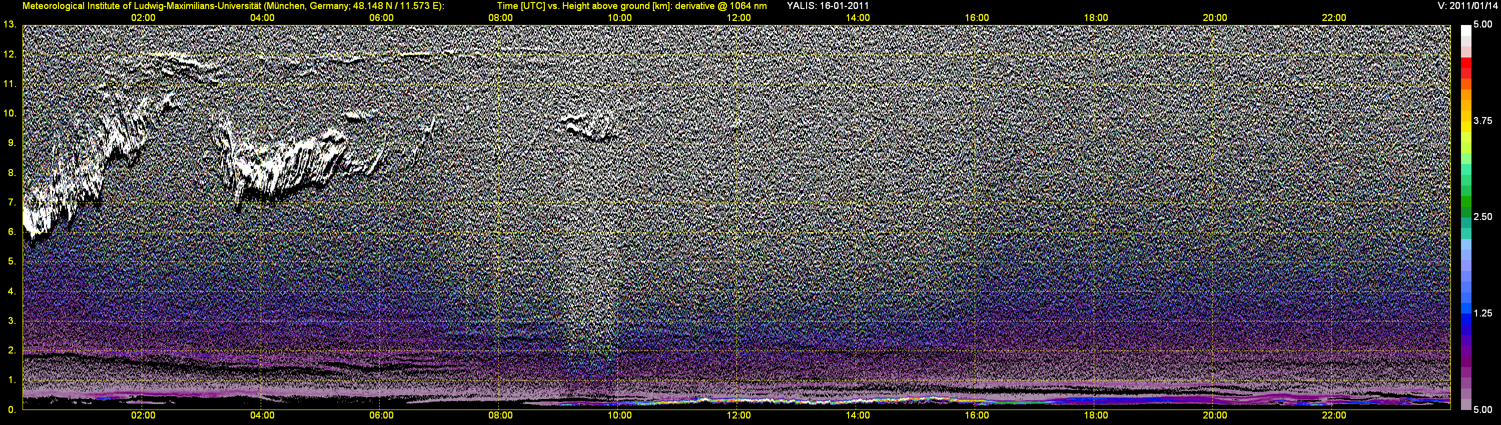Click the 06:00 label on the top time axis

coord(382,18)
